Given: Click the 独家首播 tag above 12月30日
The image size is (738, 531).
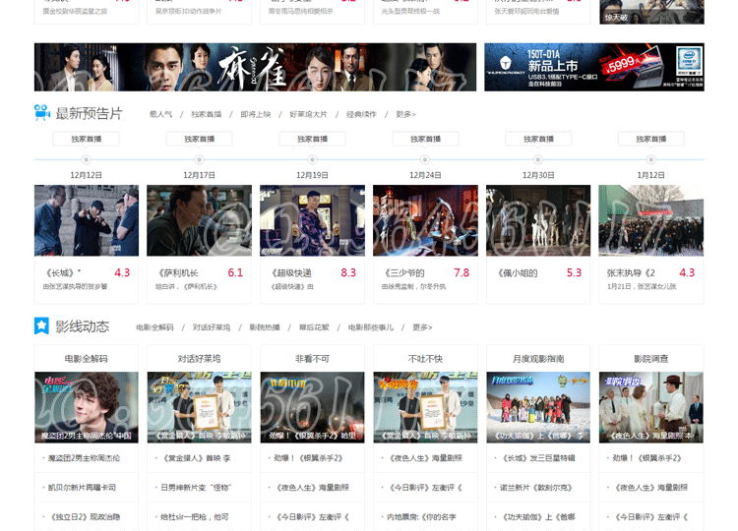Looking at the screenshot, I should pos(538,140).
